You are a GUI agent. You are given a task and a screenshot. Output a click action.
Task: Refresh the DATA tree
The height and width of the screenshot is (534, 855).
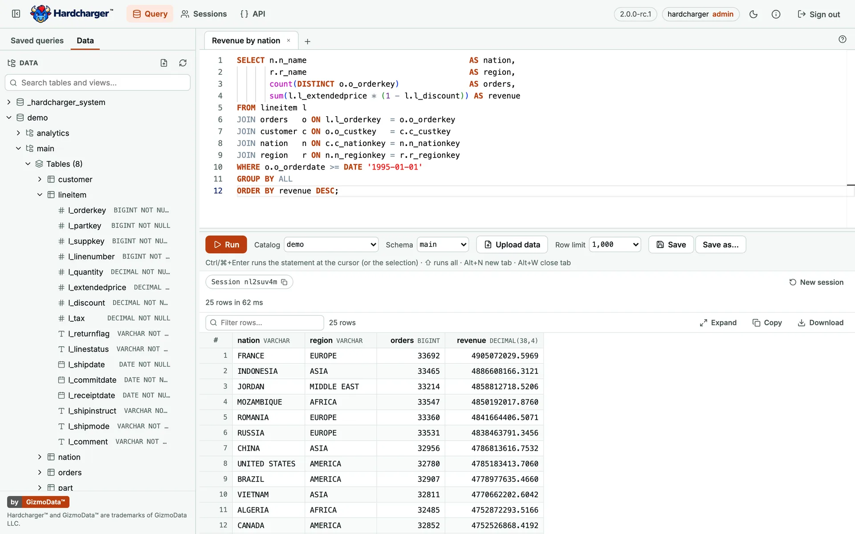pos(183,63)
